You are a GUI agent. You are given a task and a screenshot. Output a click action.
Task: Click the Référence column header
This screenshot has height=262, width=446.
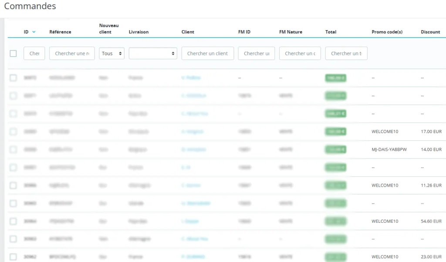[60, 32]
